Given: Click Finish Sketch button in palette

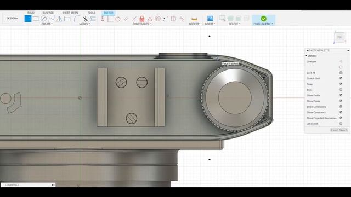Looking at the screenshot, I should [x=339, y=130].
